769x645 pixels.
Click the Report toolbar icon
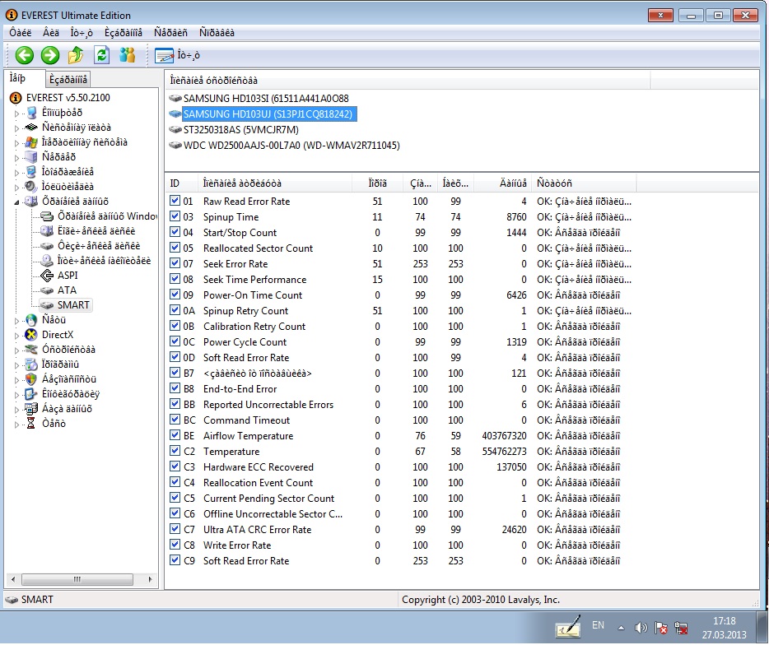164,55
